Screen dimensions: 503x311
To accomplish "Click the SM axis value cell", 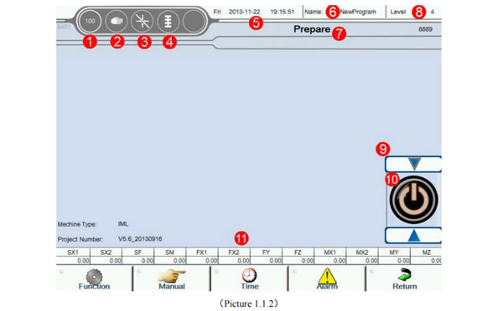I will [x=170, y=261].
